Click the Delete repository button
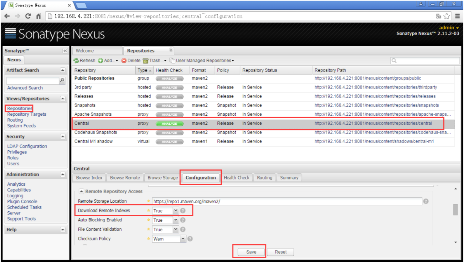 (x=131, y=60)
